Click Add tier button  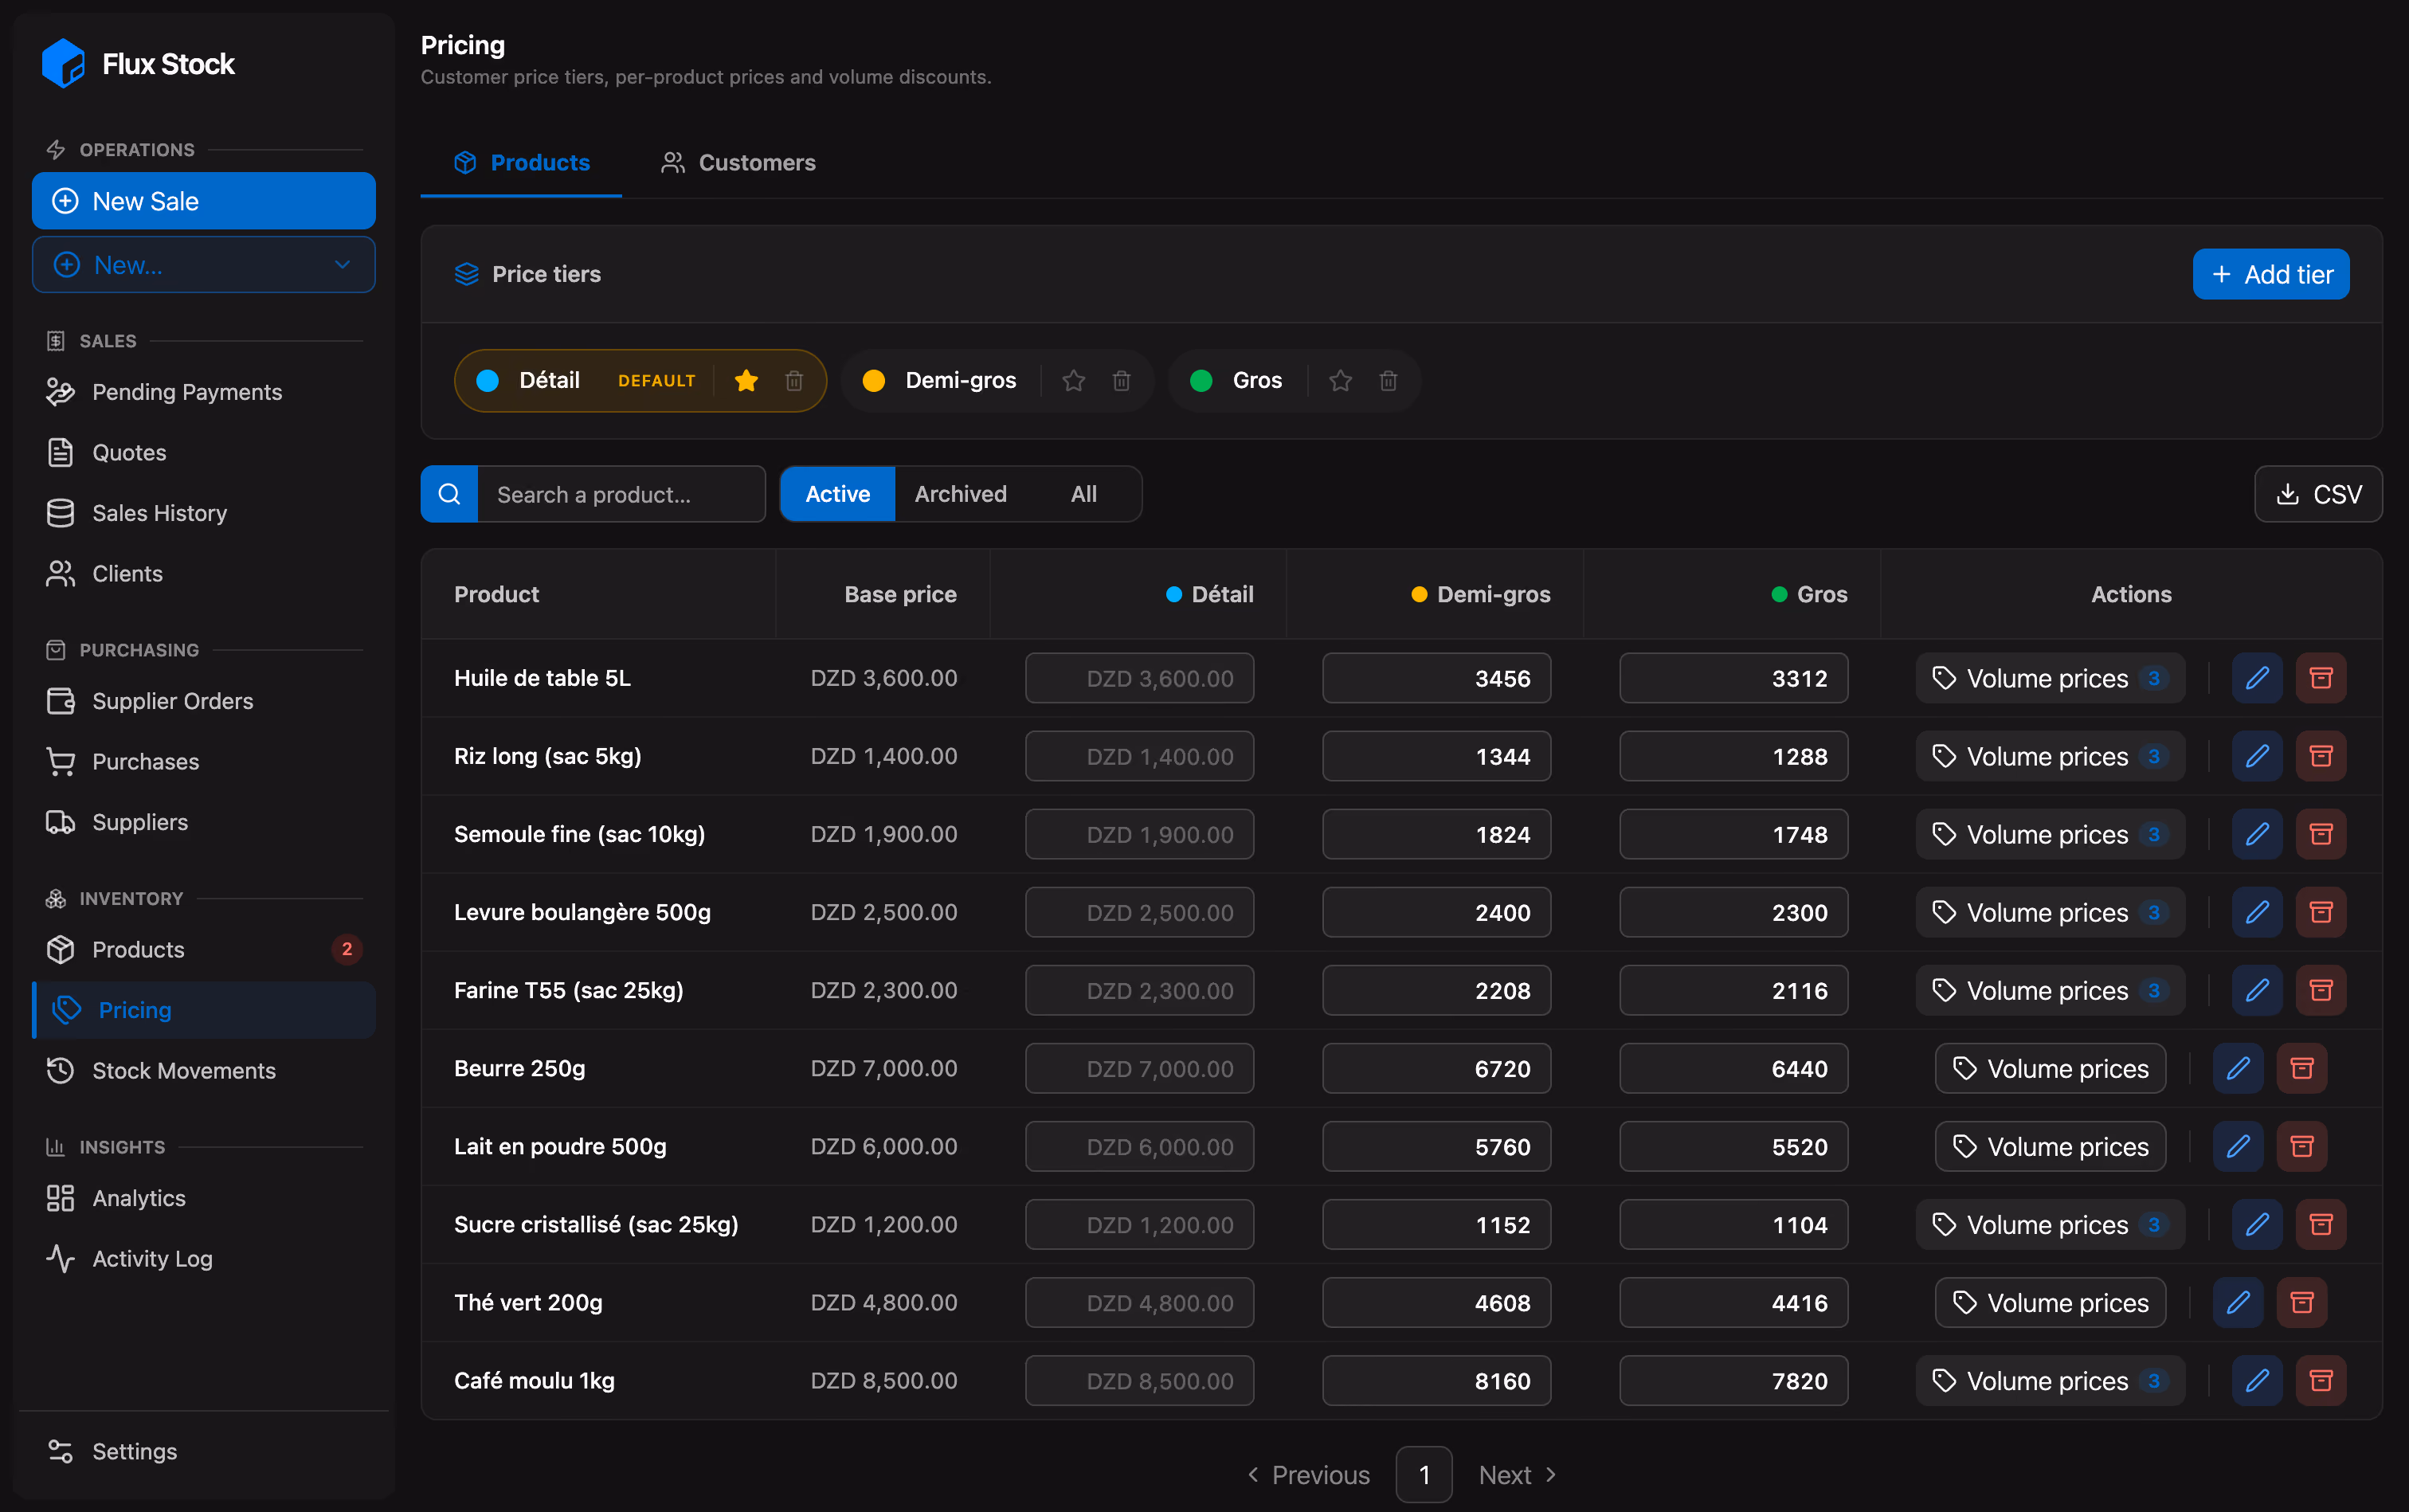coord(2270,274)
